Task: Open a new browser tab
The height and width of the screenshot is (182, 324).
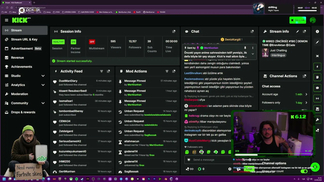Action: point(34,3)
